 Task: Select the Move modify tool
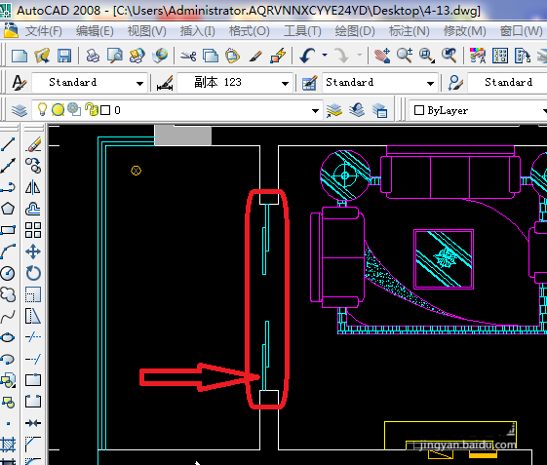pyautogui.click(x=33, y=252)
